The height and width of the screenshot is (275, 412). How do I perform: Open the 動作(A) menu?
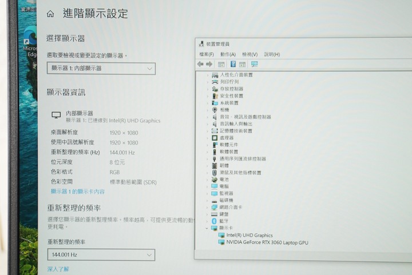[228, 54]
